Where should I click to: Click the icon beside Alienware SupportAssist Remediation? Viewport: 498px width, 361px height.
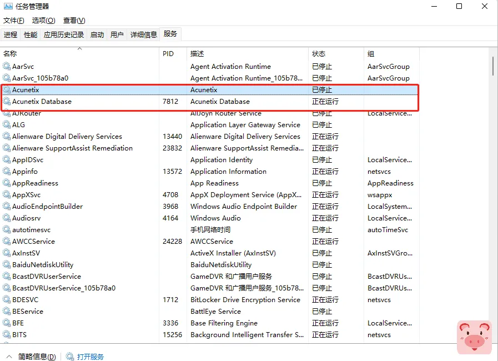click(x=7, y=148)
